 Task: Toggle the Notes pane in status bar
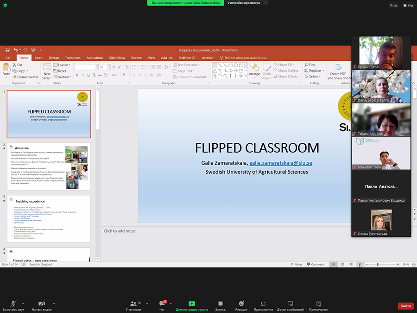pyautogui.click(x=297, y=264)
